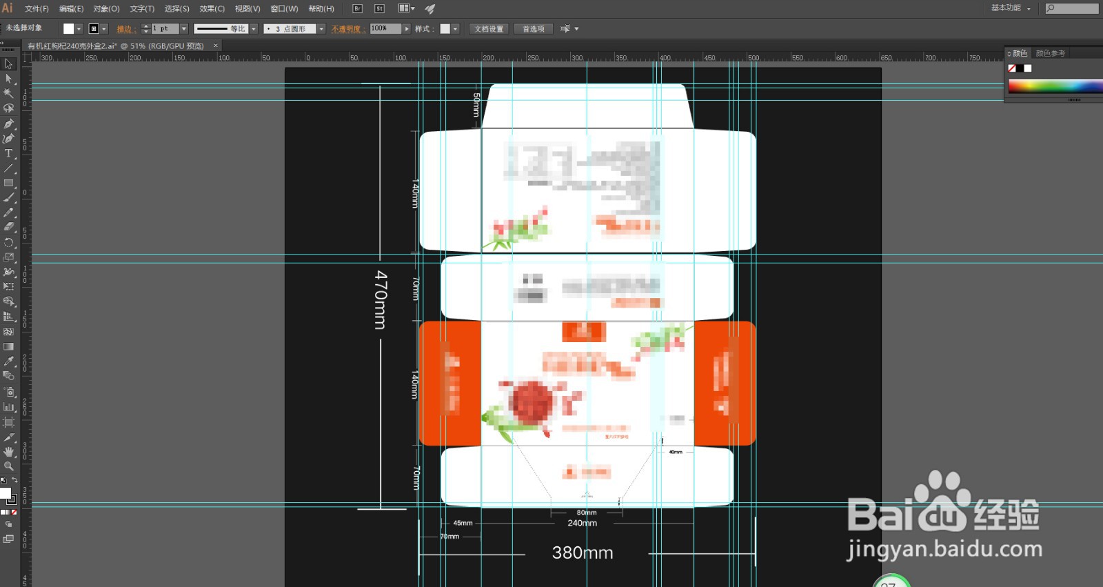Screen dimensions: 1103x587
Task: Open the 文字(T) menu
Action: point(142,9)
